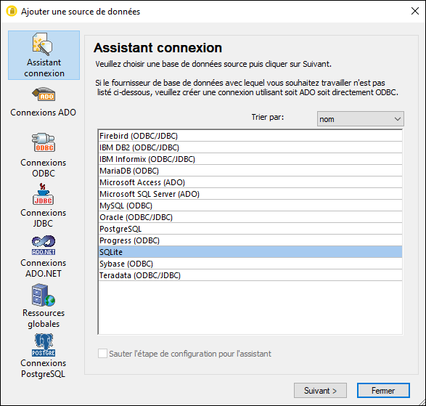This screenshot has height=406, width=426.
Task: Open Connexions ADO via its icon
Action: pyautogui.click(x=44, y=94)
